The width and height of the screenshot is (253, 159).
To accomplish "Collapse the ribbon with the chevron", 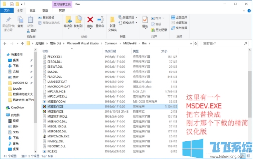I will (x=244, y=11).
